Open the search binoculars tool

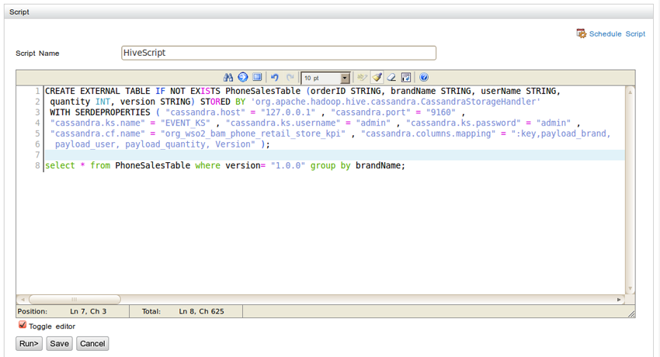point(228,78)
